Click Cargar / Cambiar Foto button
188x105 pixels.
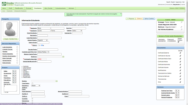click(11, 39)
